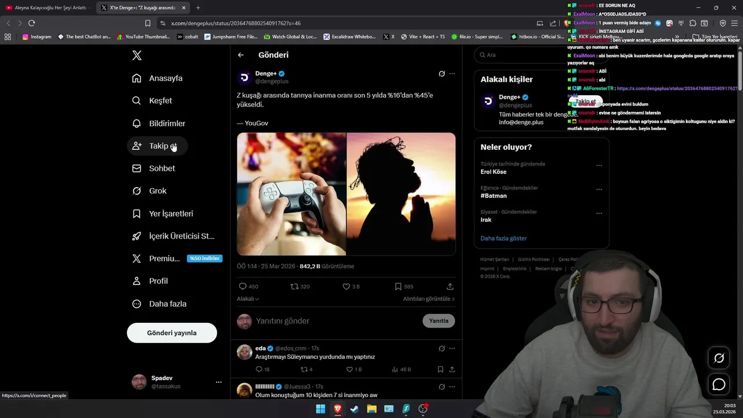Expand the Daha fazla sidebar menu
The width and height of the screenshot is (743, 418).
[159, 304]
